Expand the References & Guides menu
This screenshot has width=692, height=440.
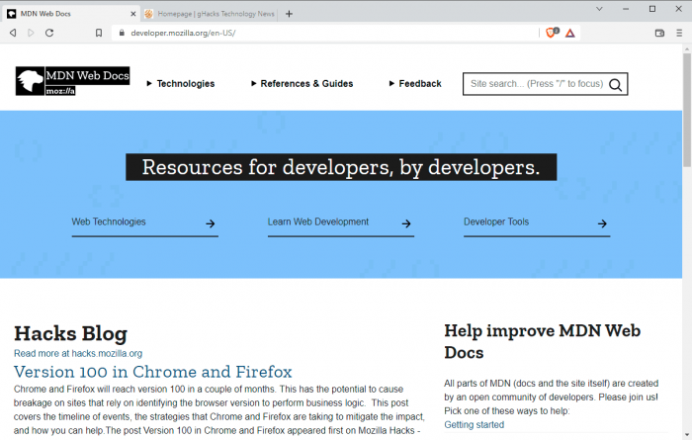(x=303, y=84)
